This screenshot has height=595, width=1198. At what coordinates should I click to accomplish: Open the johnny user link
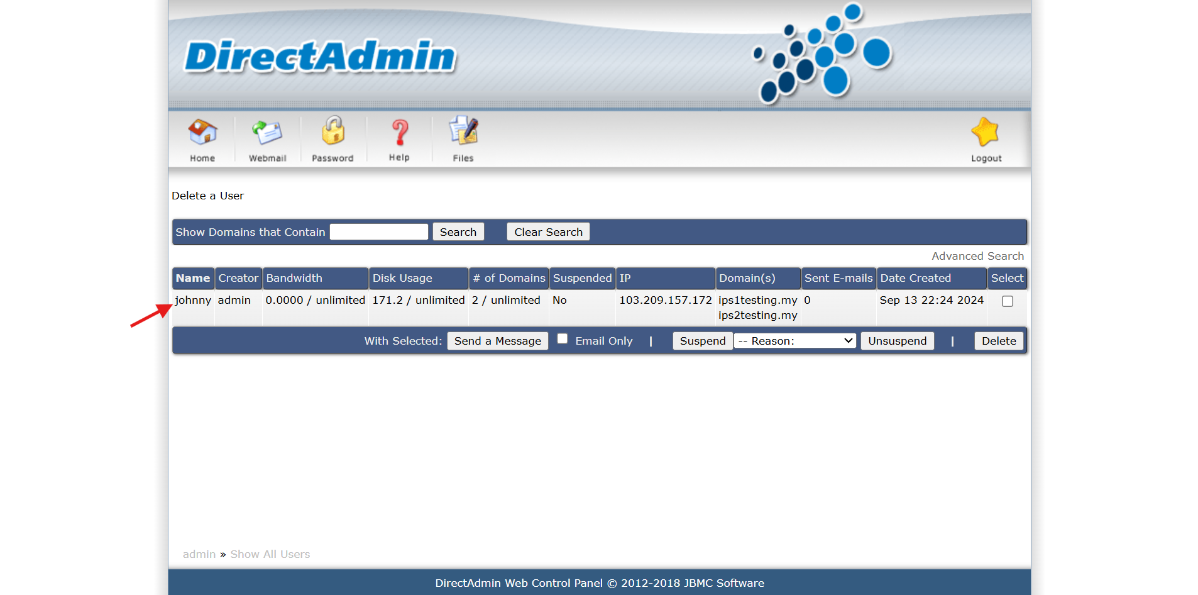(x=193, y=300)
